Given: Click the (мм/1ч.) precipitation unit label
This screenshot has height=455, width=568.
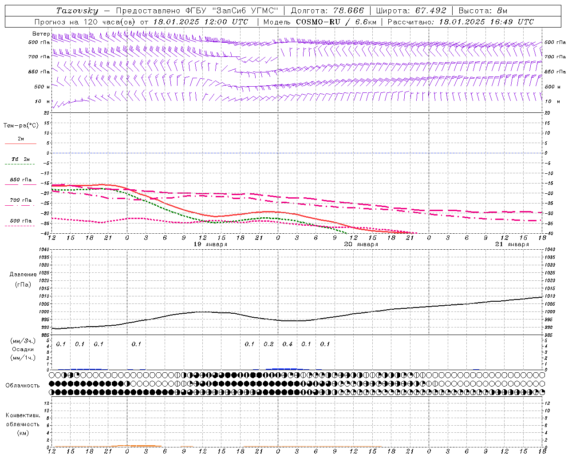Looking at the screenshot, I should (x=23, y=357).
